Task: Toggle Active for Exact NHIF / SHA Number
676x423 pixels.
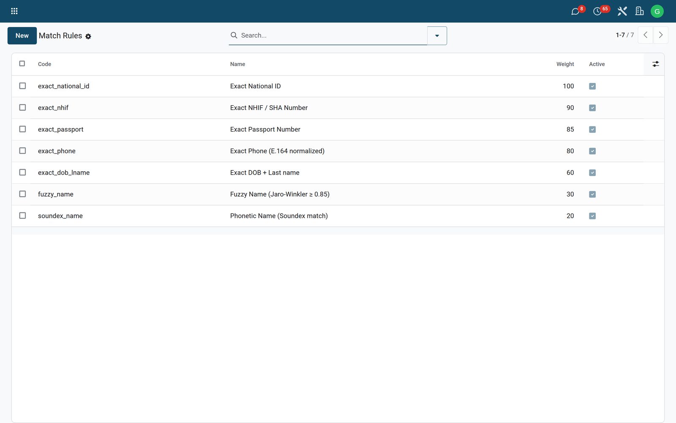Action: pyautogui.click(x=592, y=108)
